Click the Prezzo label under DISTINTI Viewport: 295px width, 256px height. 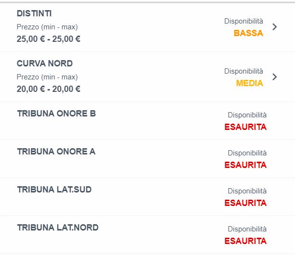click(47, 27)
